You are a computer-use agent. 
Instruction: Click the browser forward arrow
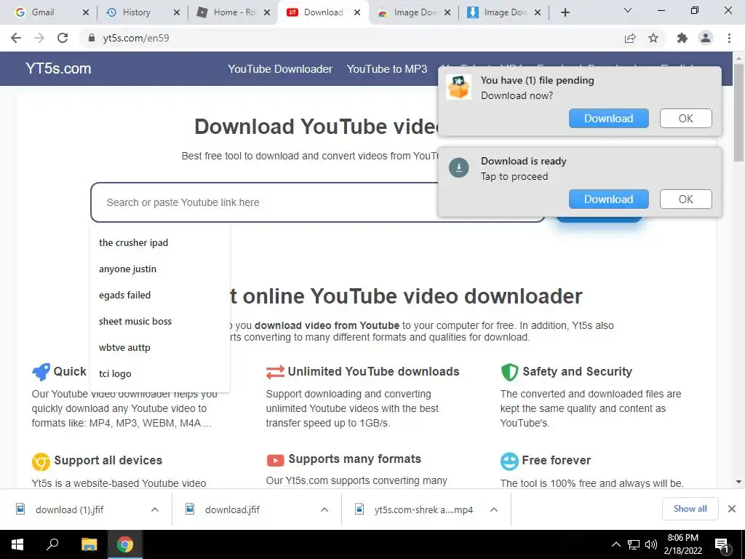[x=39, y=38]
